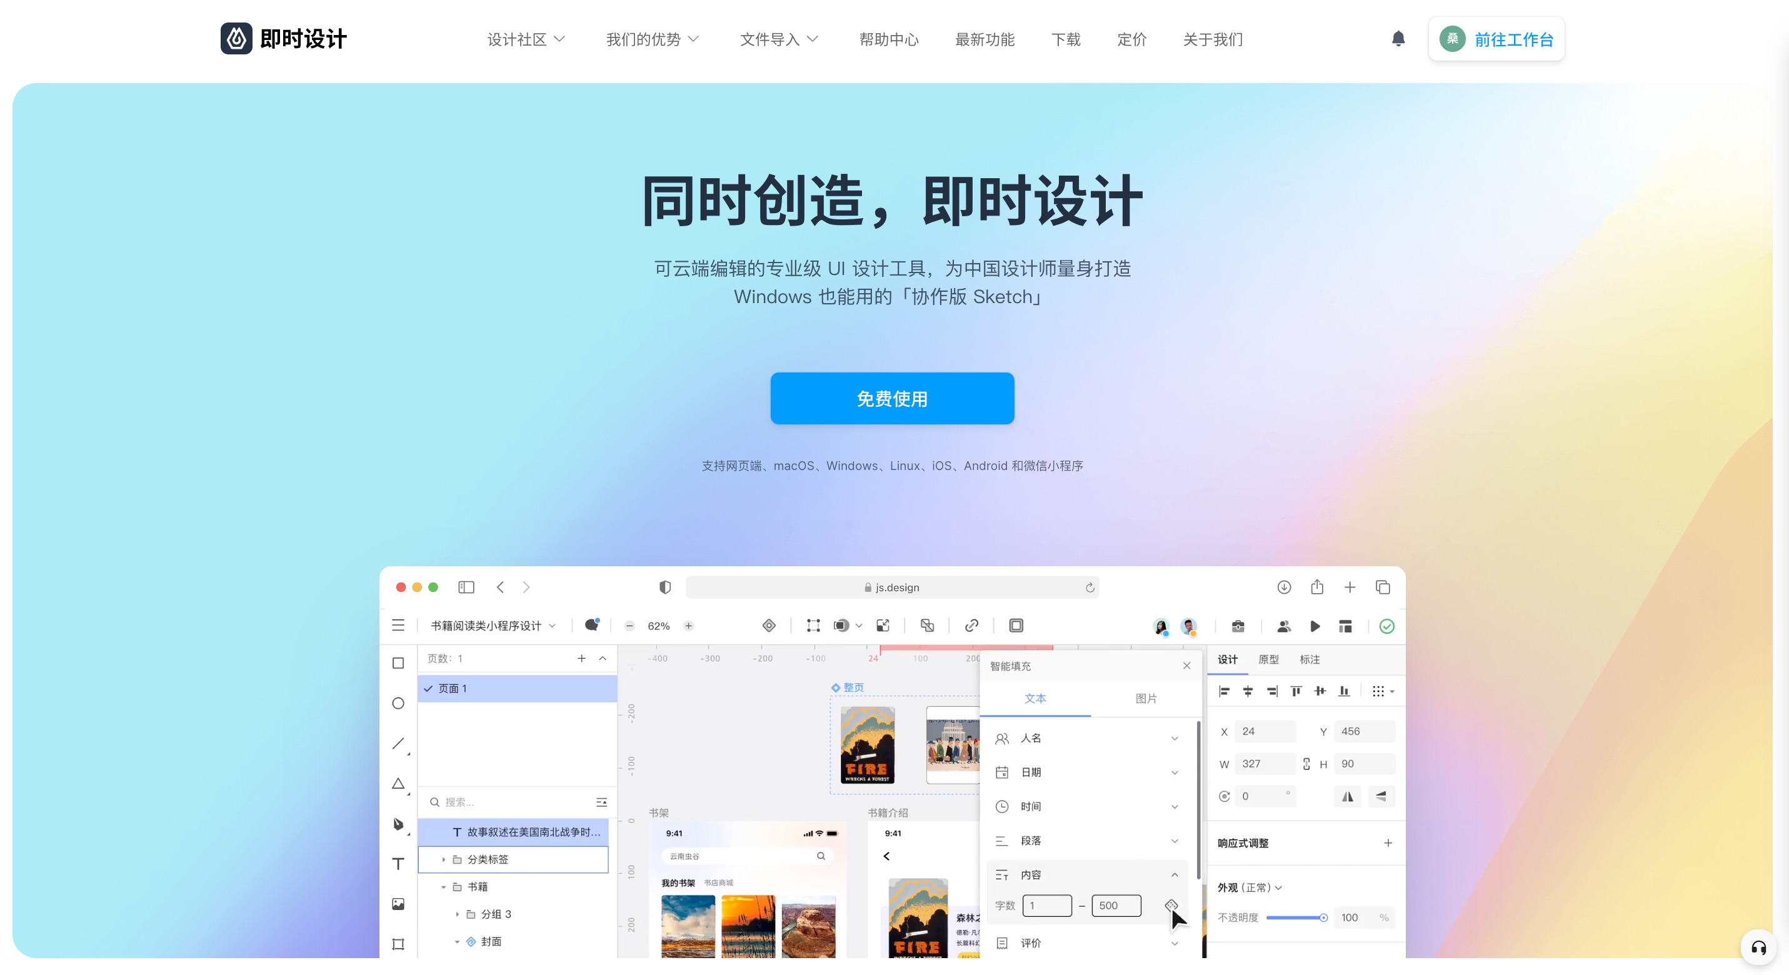1789x975 pixels.
Task: Select the checked 页面 1 page
Action: [x=518, y=687]
